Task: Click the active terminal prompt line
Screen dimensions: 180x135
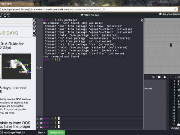Action: click(x=51, y=60)
